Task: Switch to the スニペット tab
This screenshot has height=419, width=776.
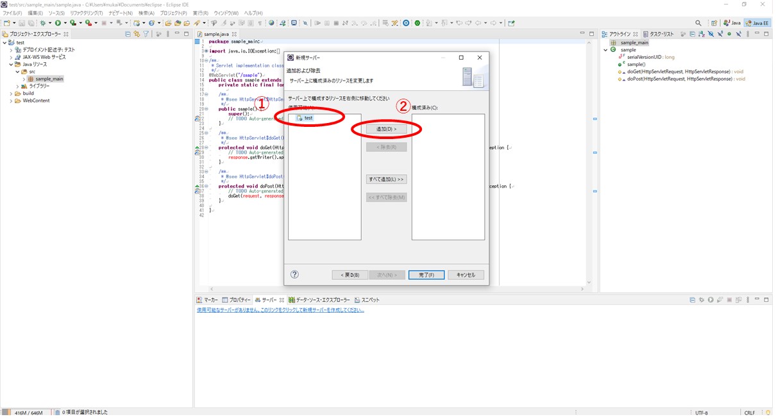Action: (366, 300)
